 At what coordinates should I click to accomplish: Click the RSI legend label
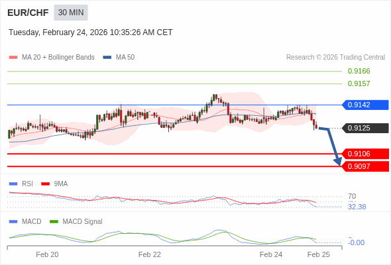coord(27,184)
